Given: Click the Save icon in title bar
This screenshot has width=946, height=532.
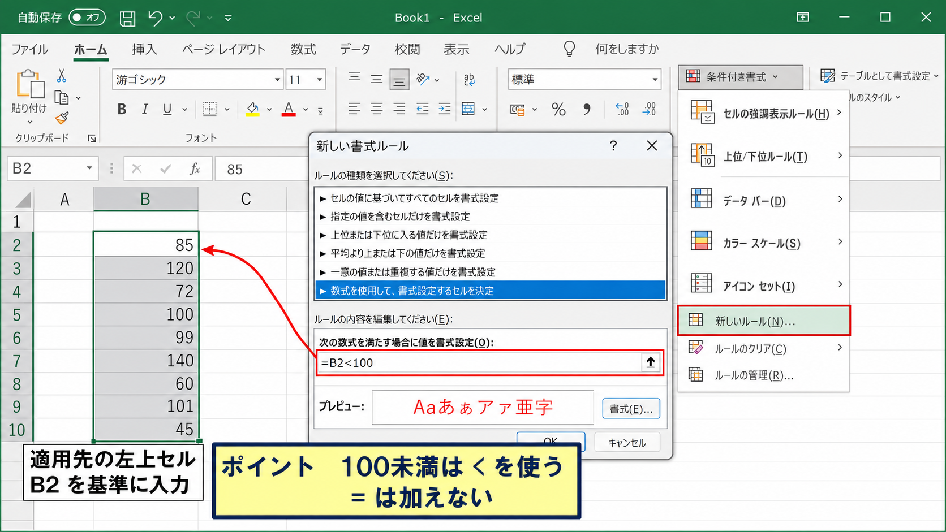Looking at the screenshot, I should click(127, 18).
